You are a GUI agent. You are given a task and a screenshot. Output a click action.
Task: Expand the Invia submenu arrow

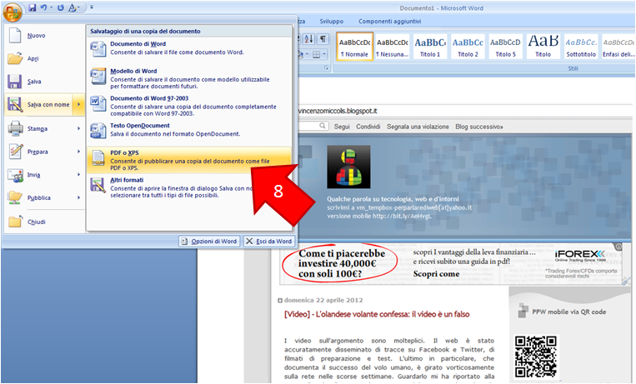click(x=78, y=175)
